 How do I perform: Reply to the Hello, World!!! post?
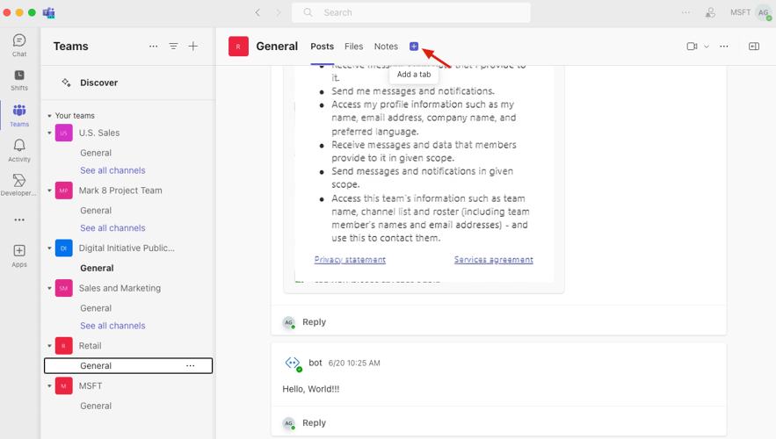[x=315, y=423]
